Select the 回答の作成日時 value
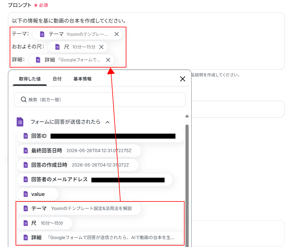293x247 pixels. (78, 165)
